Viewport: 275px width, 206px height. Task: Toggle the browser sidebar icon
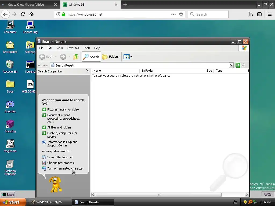coord(259,14)
